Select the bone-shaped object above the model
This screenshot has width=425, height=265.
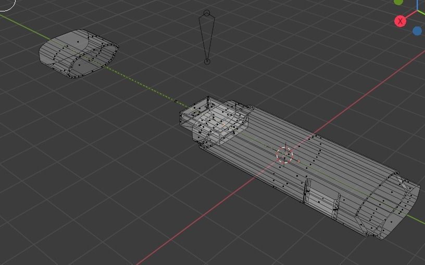pos(207,37)
